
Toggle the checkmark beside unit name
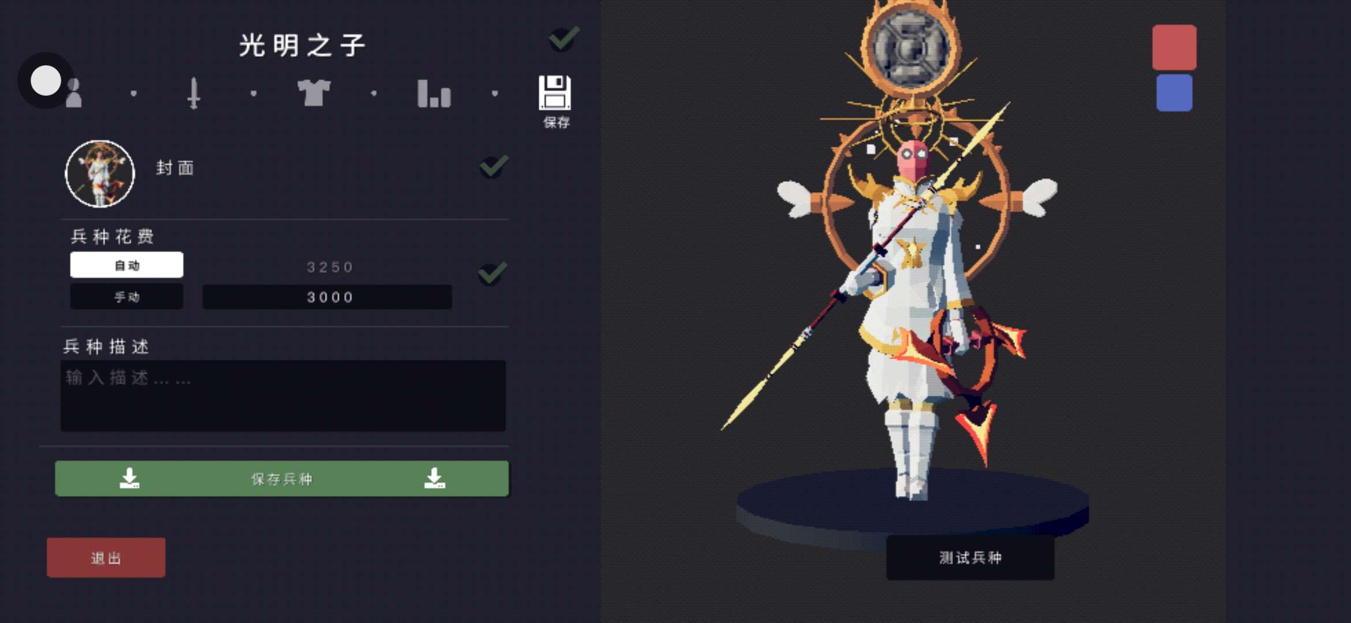click(x=563, y=39)
